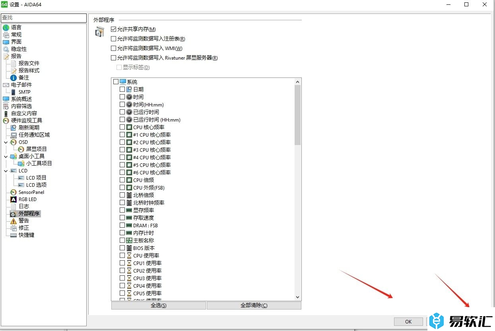
Task: Click the item list scrollbar thumb
Action: [x=297, y=115]
